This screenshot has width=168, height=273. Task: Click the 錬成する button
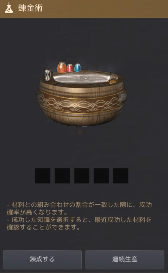tap(42, 259)
